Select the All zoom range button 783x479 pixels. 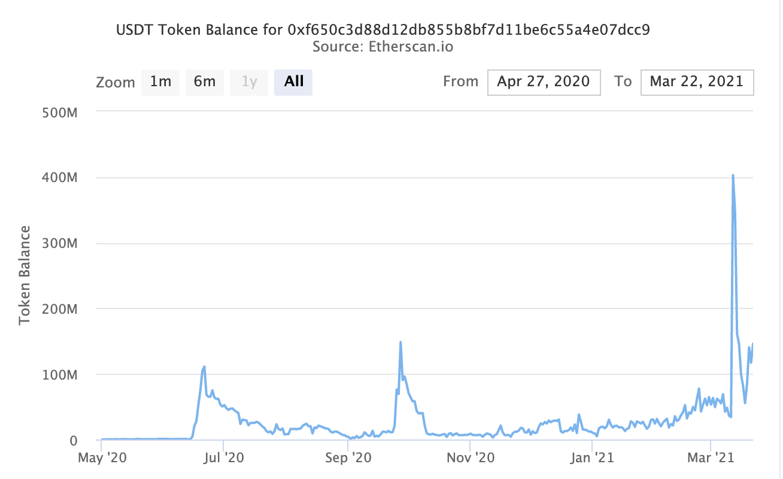click(293, 82)
